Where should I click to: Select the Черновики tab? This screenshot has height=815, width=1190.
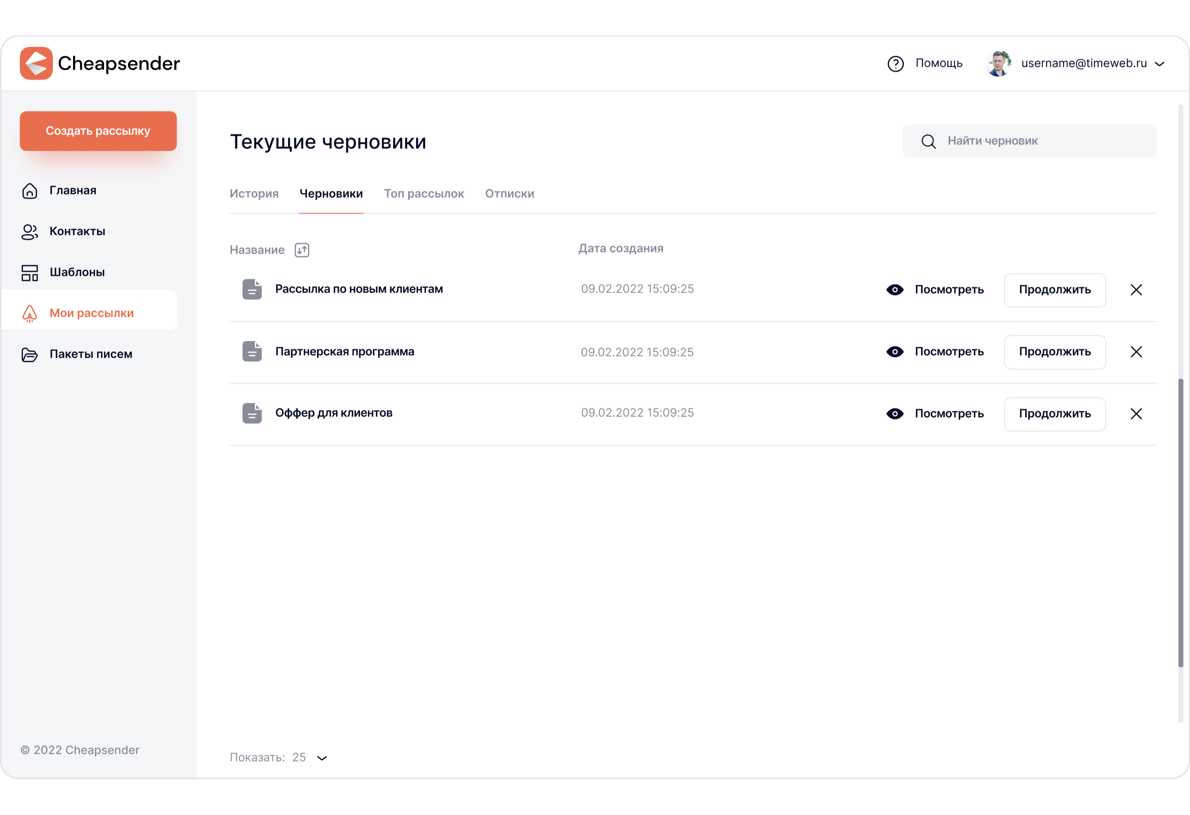click(331, 194)
